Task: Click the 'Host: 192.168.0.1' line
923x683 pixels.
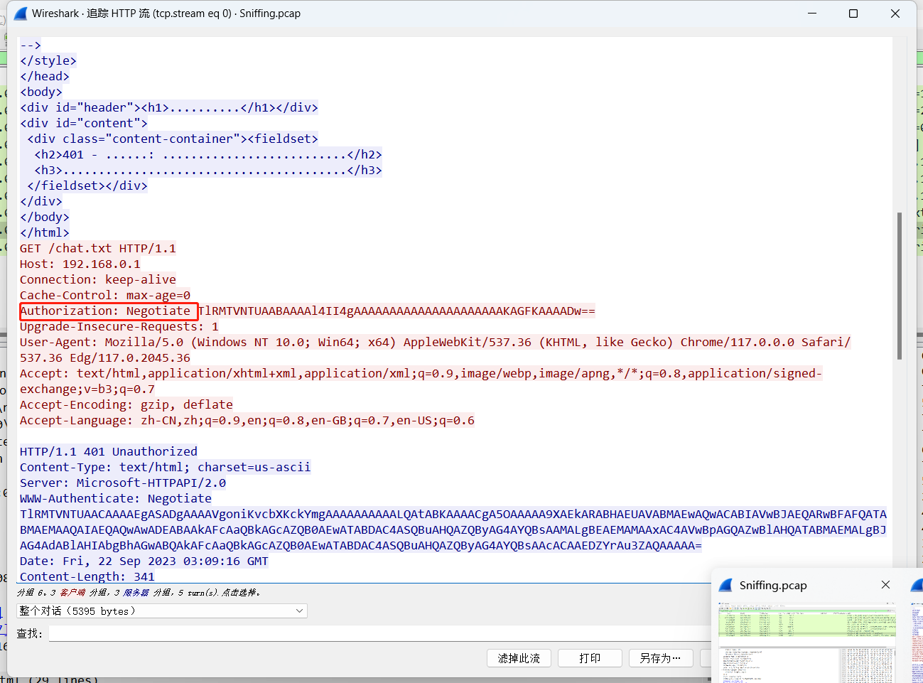Action: [80, 264]
